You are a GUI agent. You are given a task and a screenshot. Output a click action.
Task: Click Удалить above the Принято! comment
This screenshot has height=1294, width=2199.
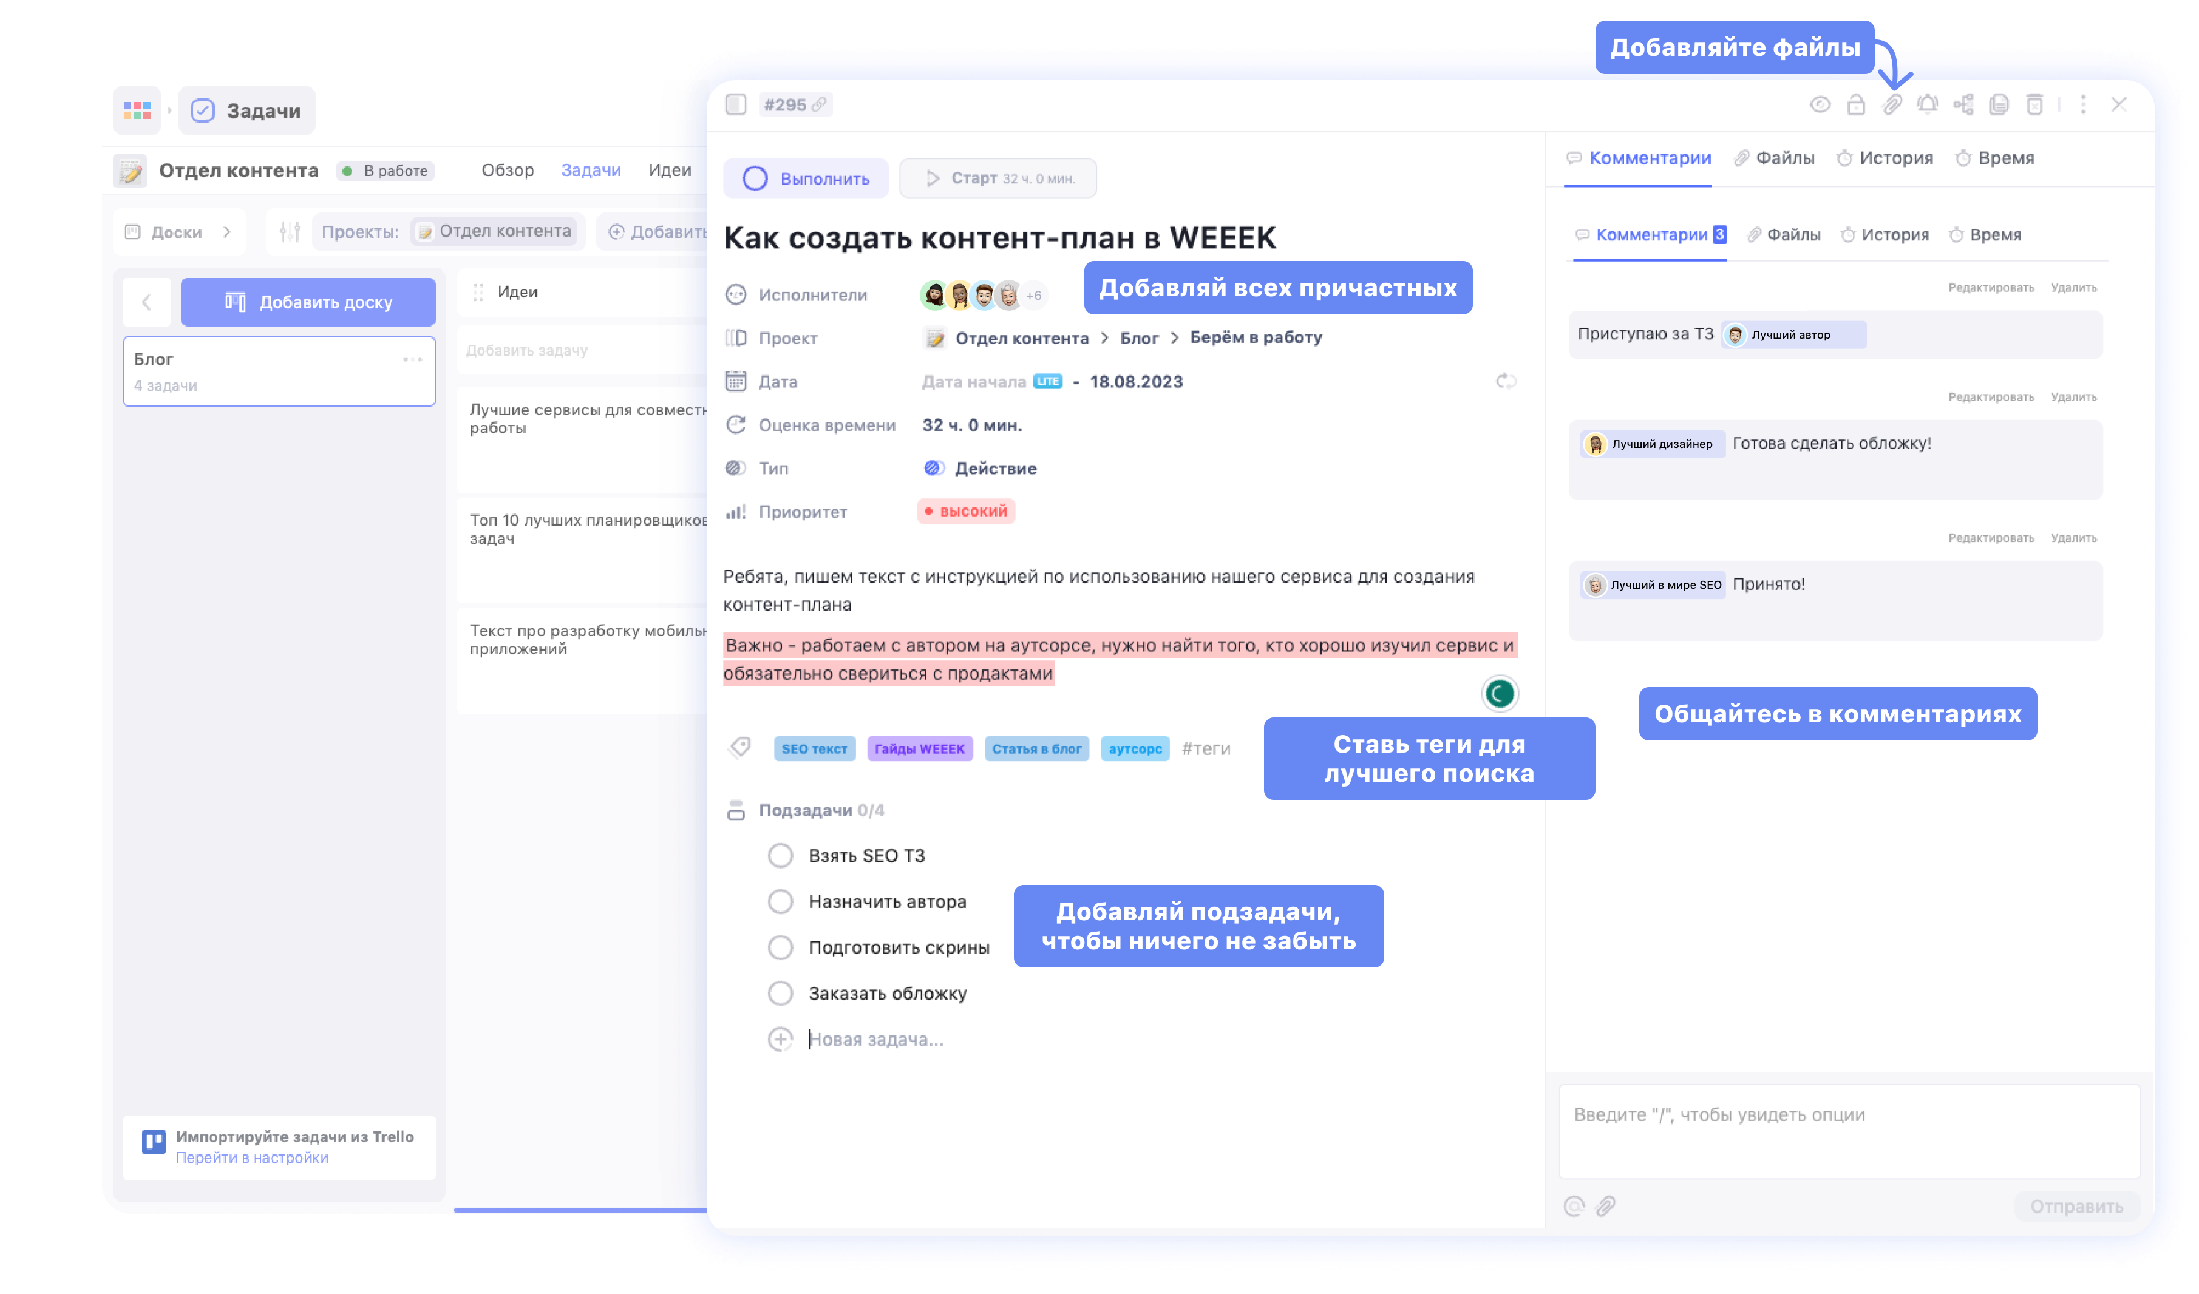click(2073, 538)
